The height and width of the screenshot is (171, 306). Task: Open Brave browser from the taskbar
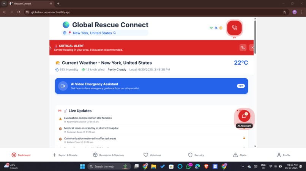pos(206,166)
